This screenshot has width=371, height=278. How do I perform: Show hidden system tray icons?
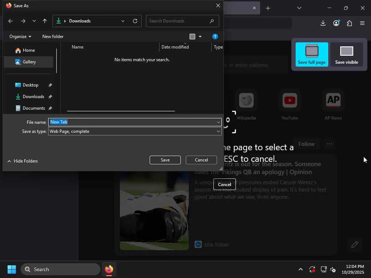300,269
